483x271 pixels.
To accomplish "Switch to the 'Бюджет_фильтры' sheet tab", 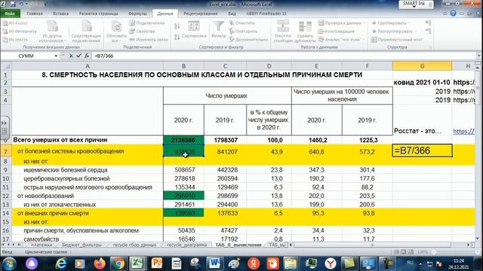I will pyautogui.click(x=82, y=245).
